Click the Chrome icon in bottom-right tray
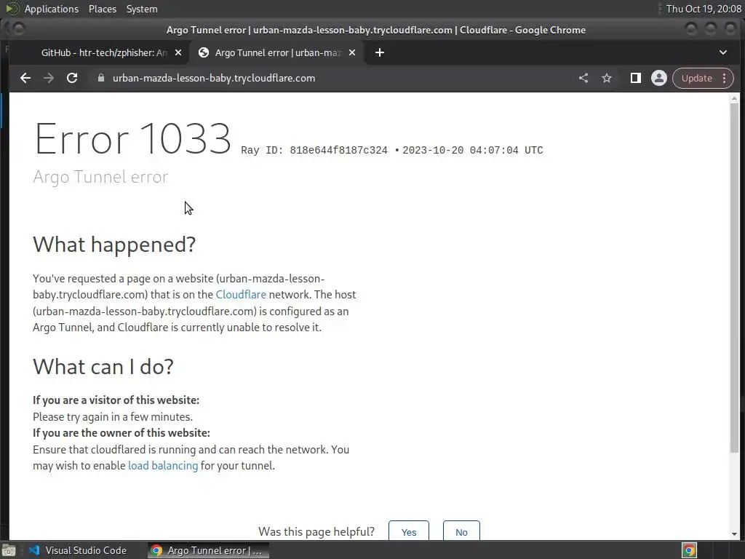745x559 pixels. click(689, 550)
